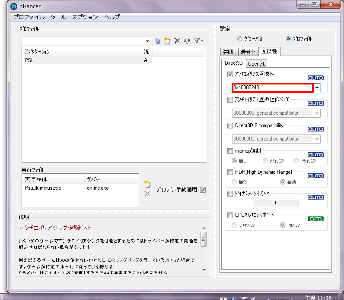Enable mipmap強制 checkbox
344x300 pixels.
point(230,151)
